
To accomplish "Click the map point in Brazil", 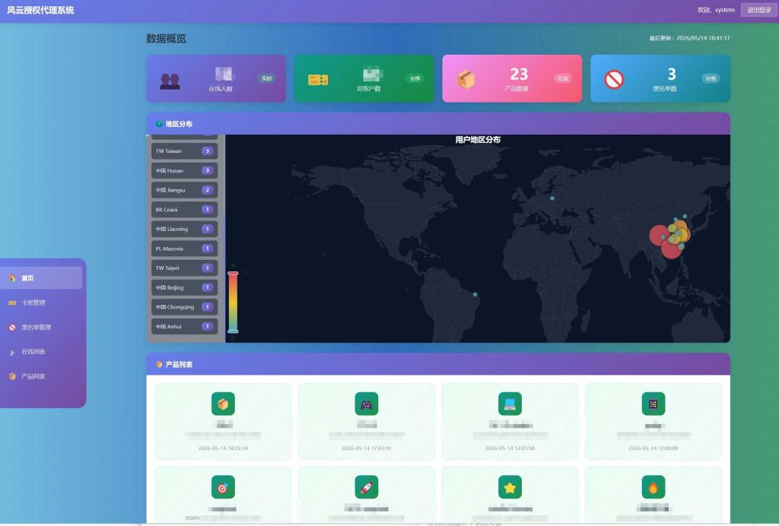I will tap(475, 295).
